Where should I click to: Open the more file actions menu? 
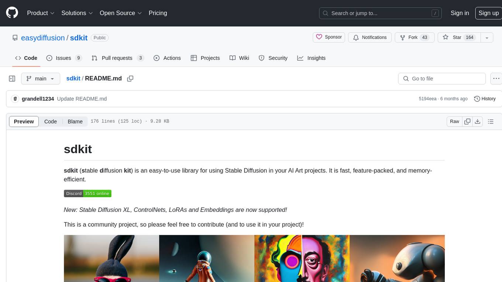point(496,79)
